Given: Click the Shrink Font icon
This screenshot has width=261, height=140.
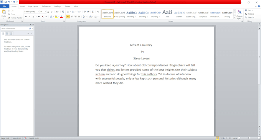Looking at the screenshot, I should pyautogui.click(x=52, y=12).
